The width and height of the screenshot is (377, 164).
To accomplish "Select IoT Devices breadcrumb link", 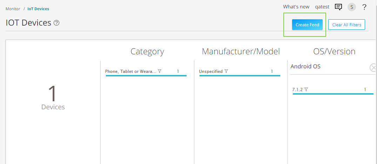I will [x=38, y=9].
